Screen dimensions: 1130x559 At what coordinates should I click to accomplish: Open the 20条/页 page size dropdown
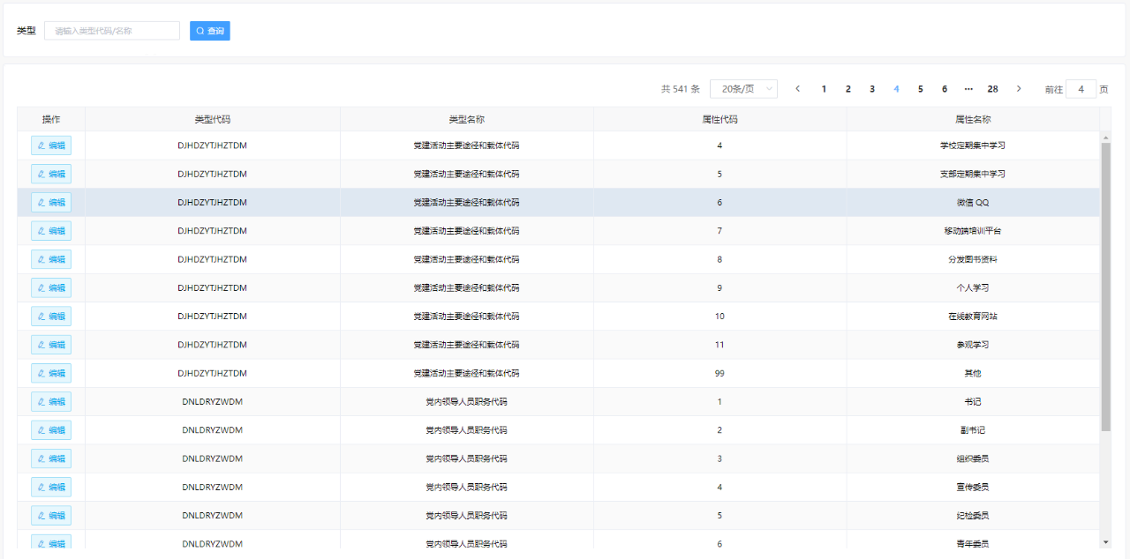(743, 89)
